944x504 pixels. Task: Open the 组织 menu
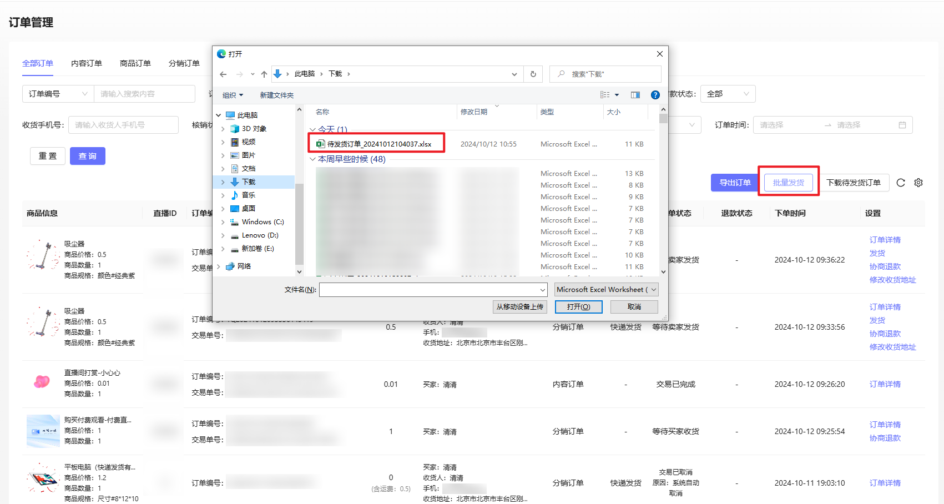tap(233, 95)
